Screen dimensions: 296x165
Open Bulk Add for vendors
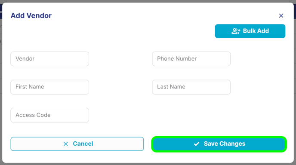click(250, 31)
